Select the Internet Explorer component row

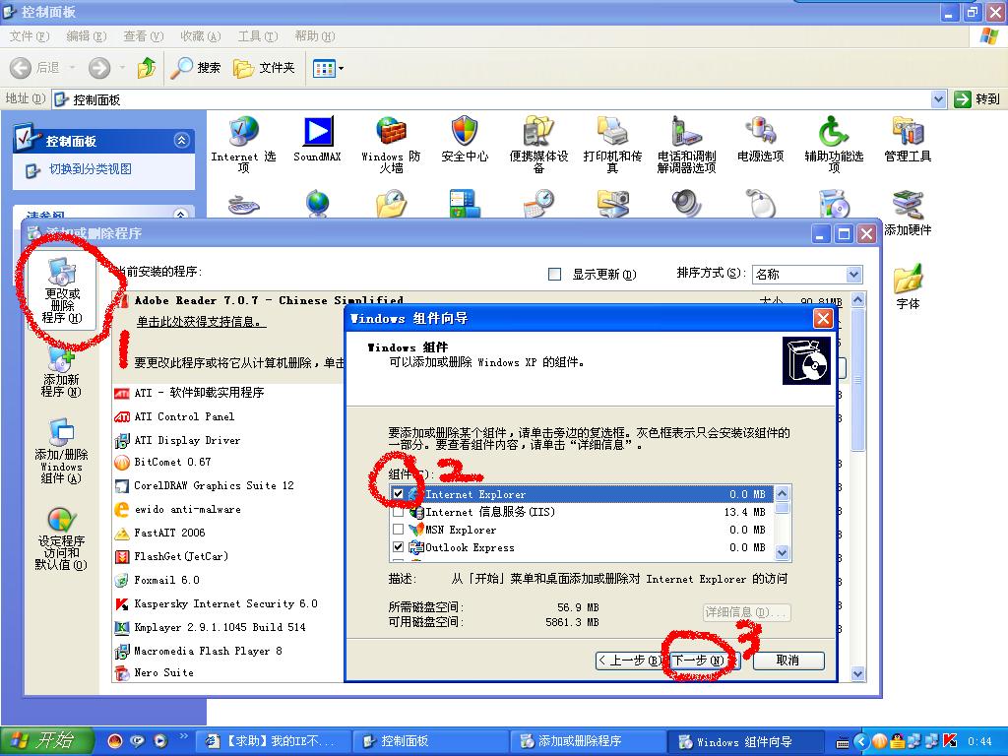click(582, 494)
